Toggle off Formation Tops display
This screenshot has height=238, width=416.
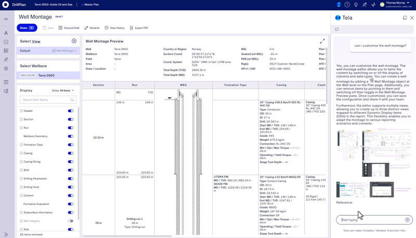point(71,144)
